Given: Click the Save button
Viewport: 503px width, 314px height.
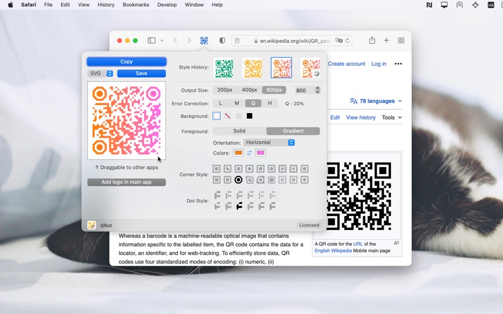Looking at the screenshot, I should (x=141, y=73).
